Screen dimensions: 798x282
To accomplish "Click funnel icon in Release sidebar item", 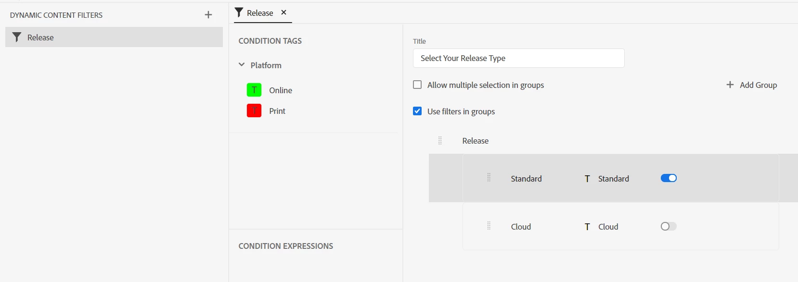I will (17, 37).
